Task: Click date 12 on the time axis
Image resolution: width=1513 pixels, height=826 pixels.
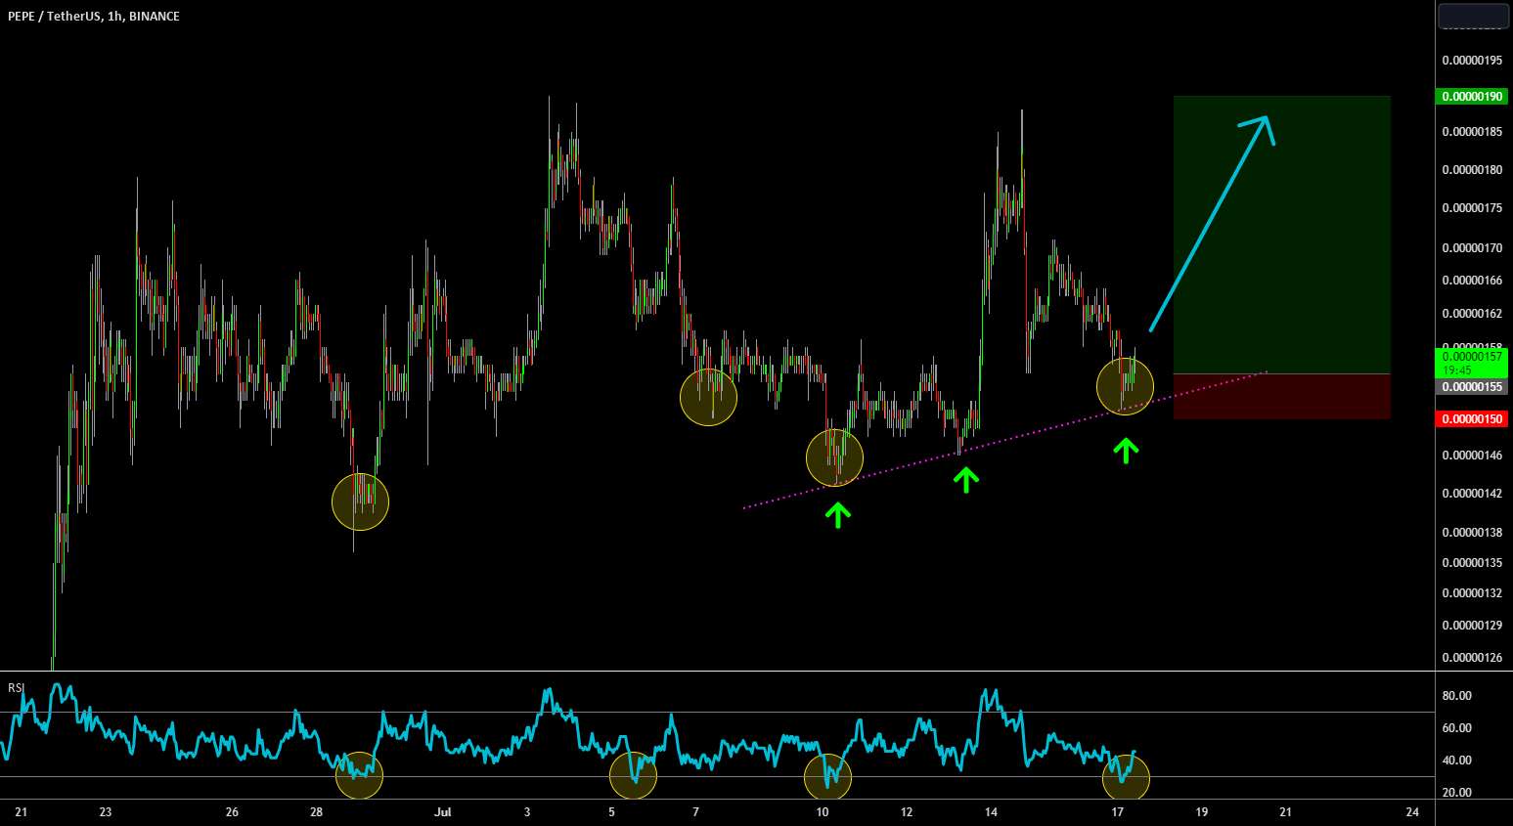Action: click(907, 812)
